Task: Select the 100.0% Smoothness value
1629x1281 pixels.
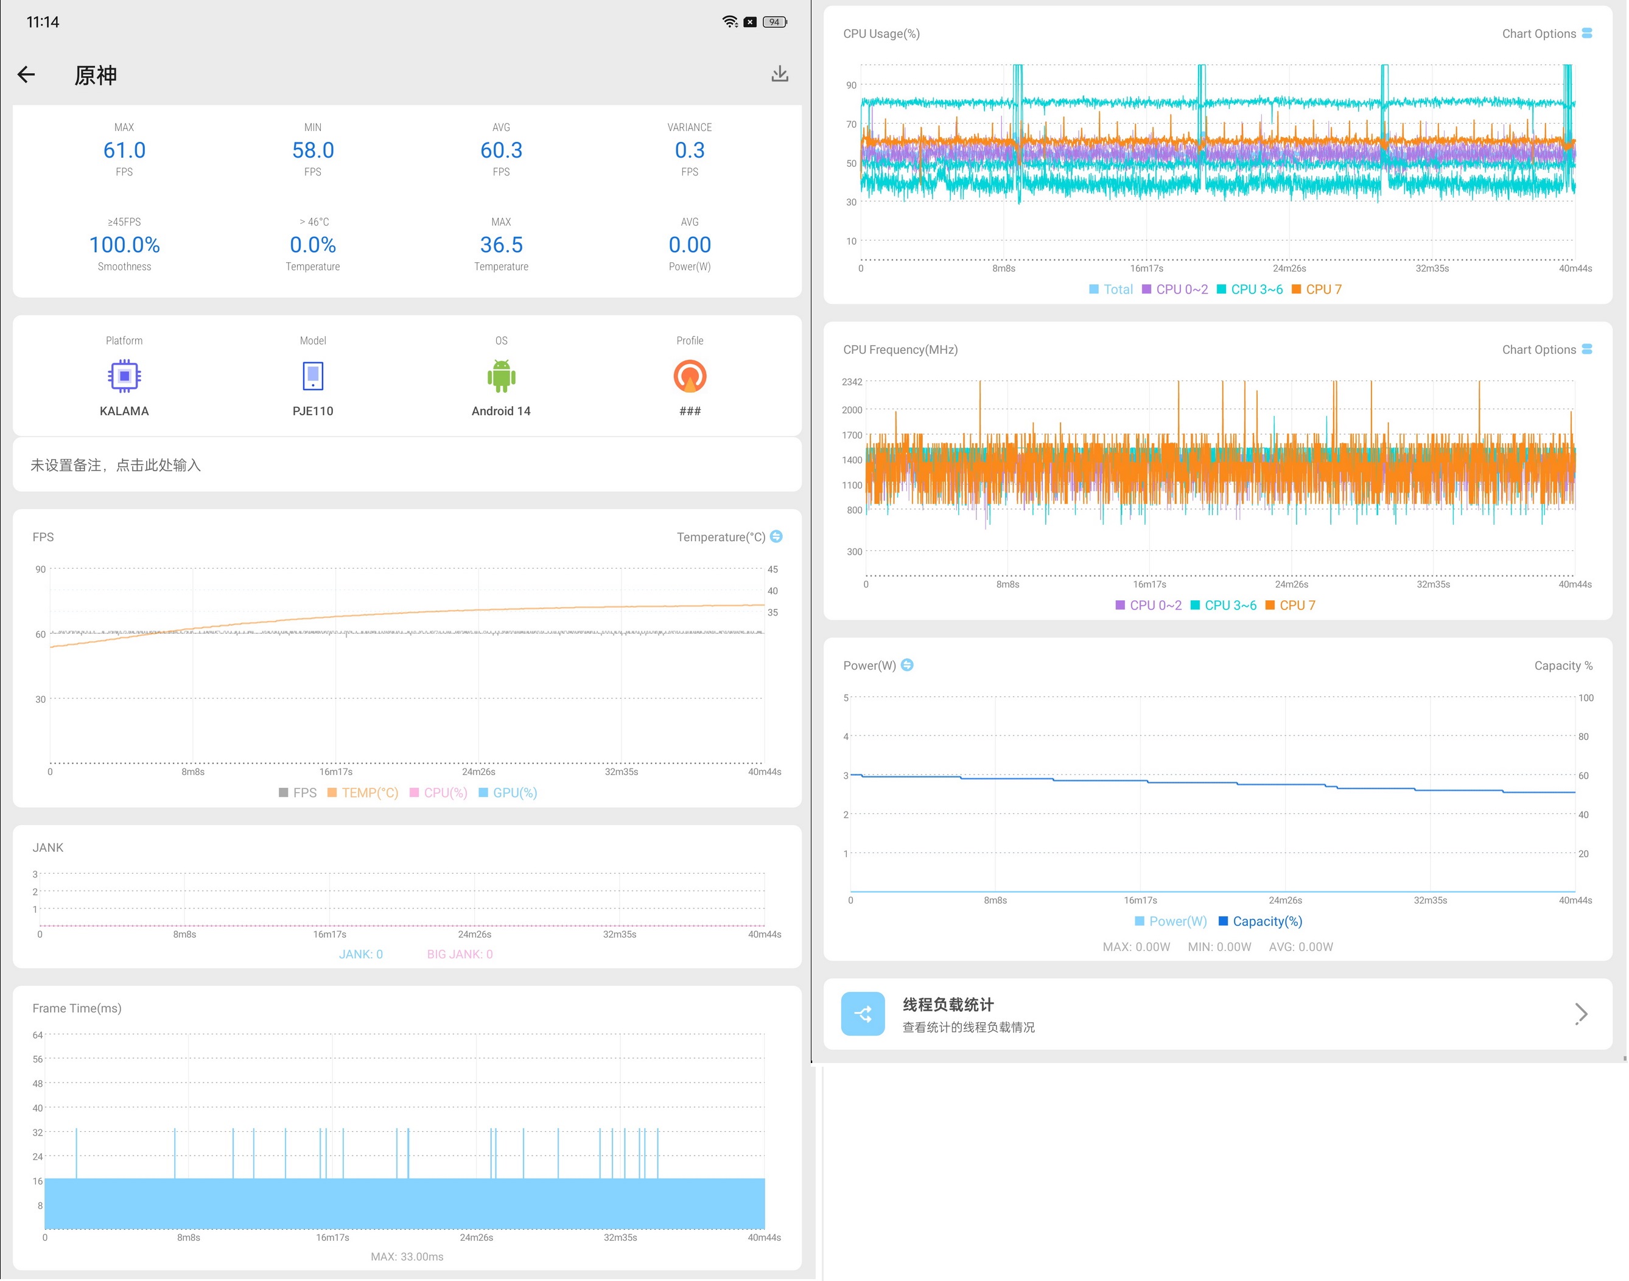Action: tap(125, 245)
